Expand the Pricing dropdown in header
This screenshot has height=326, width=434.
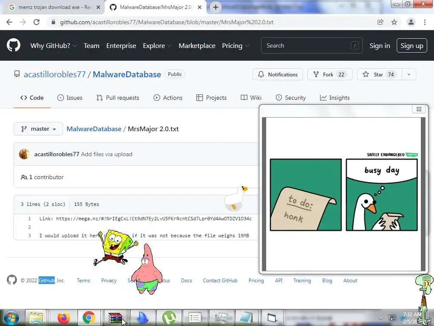click(x=235, y=46)
